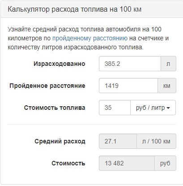Click the Стоимость топлива label

pos(55,108)
